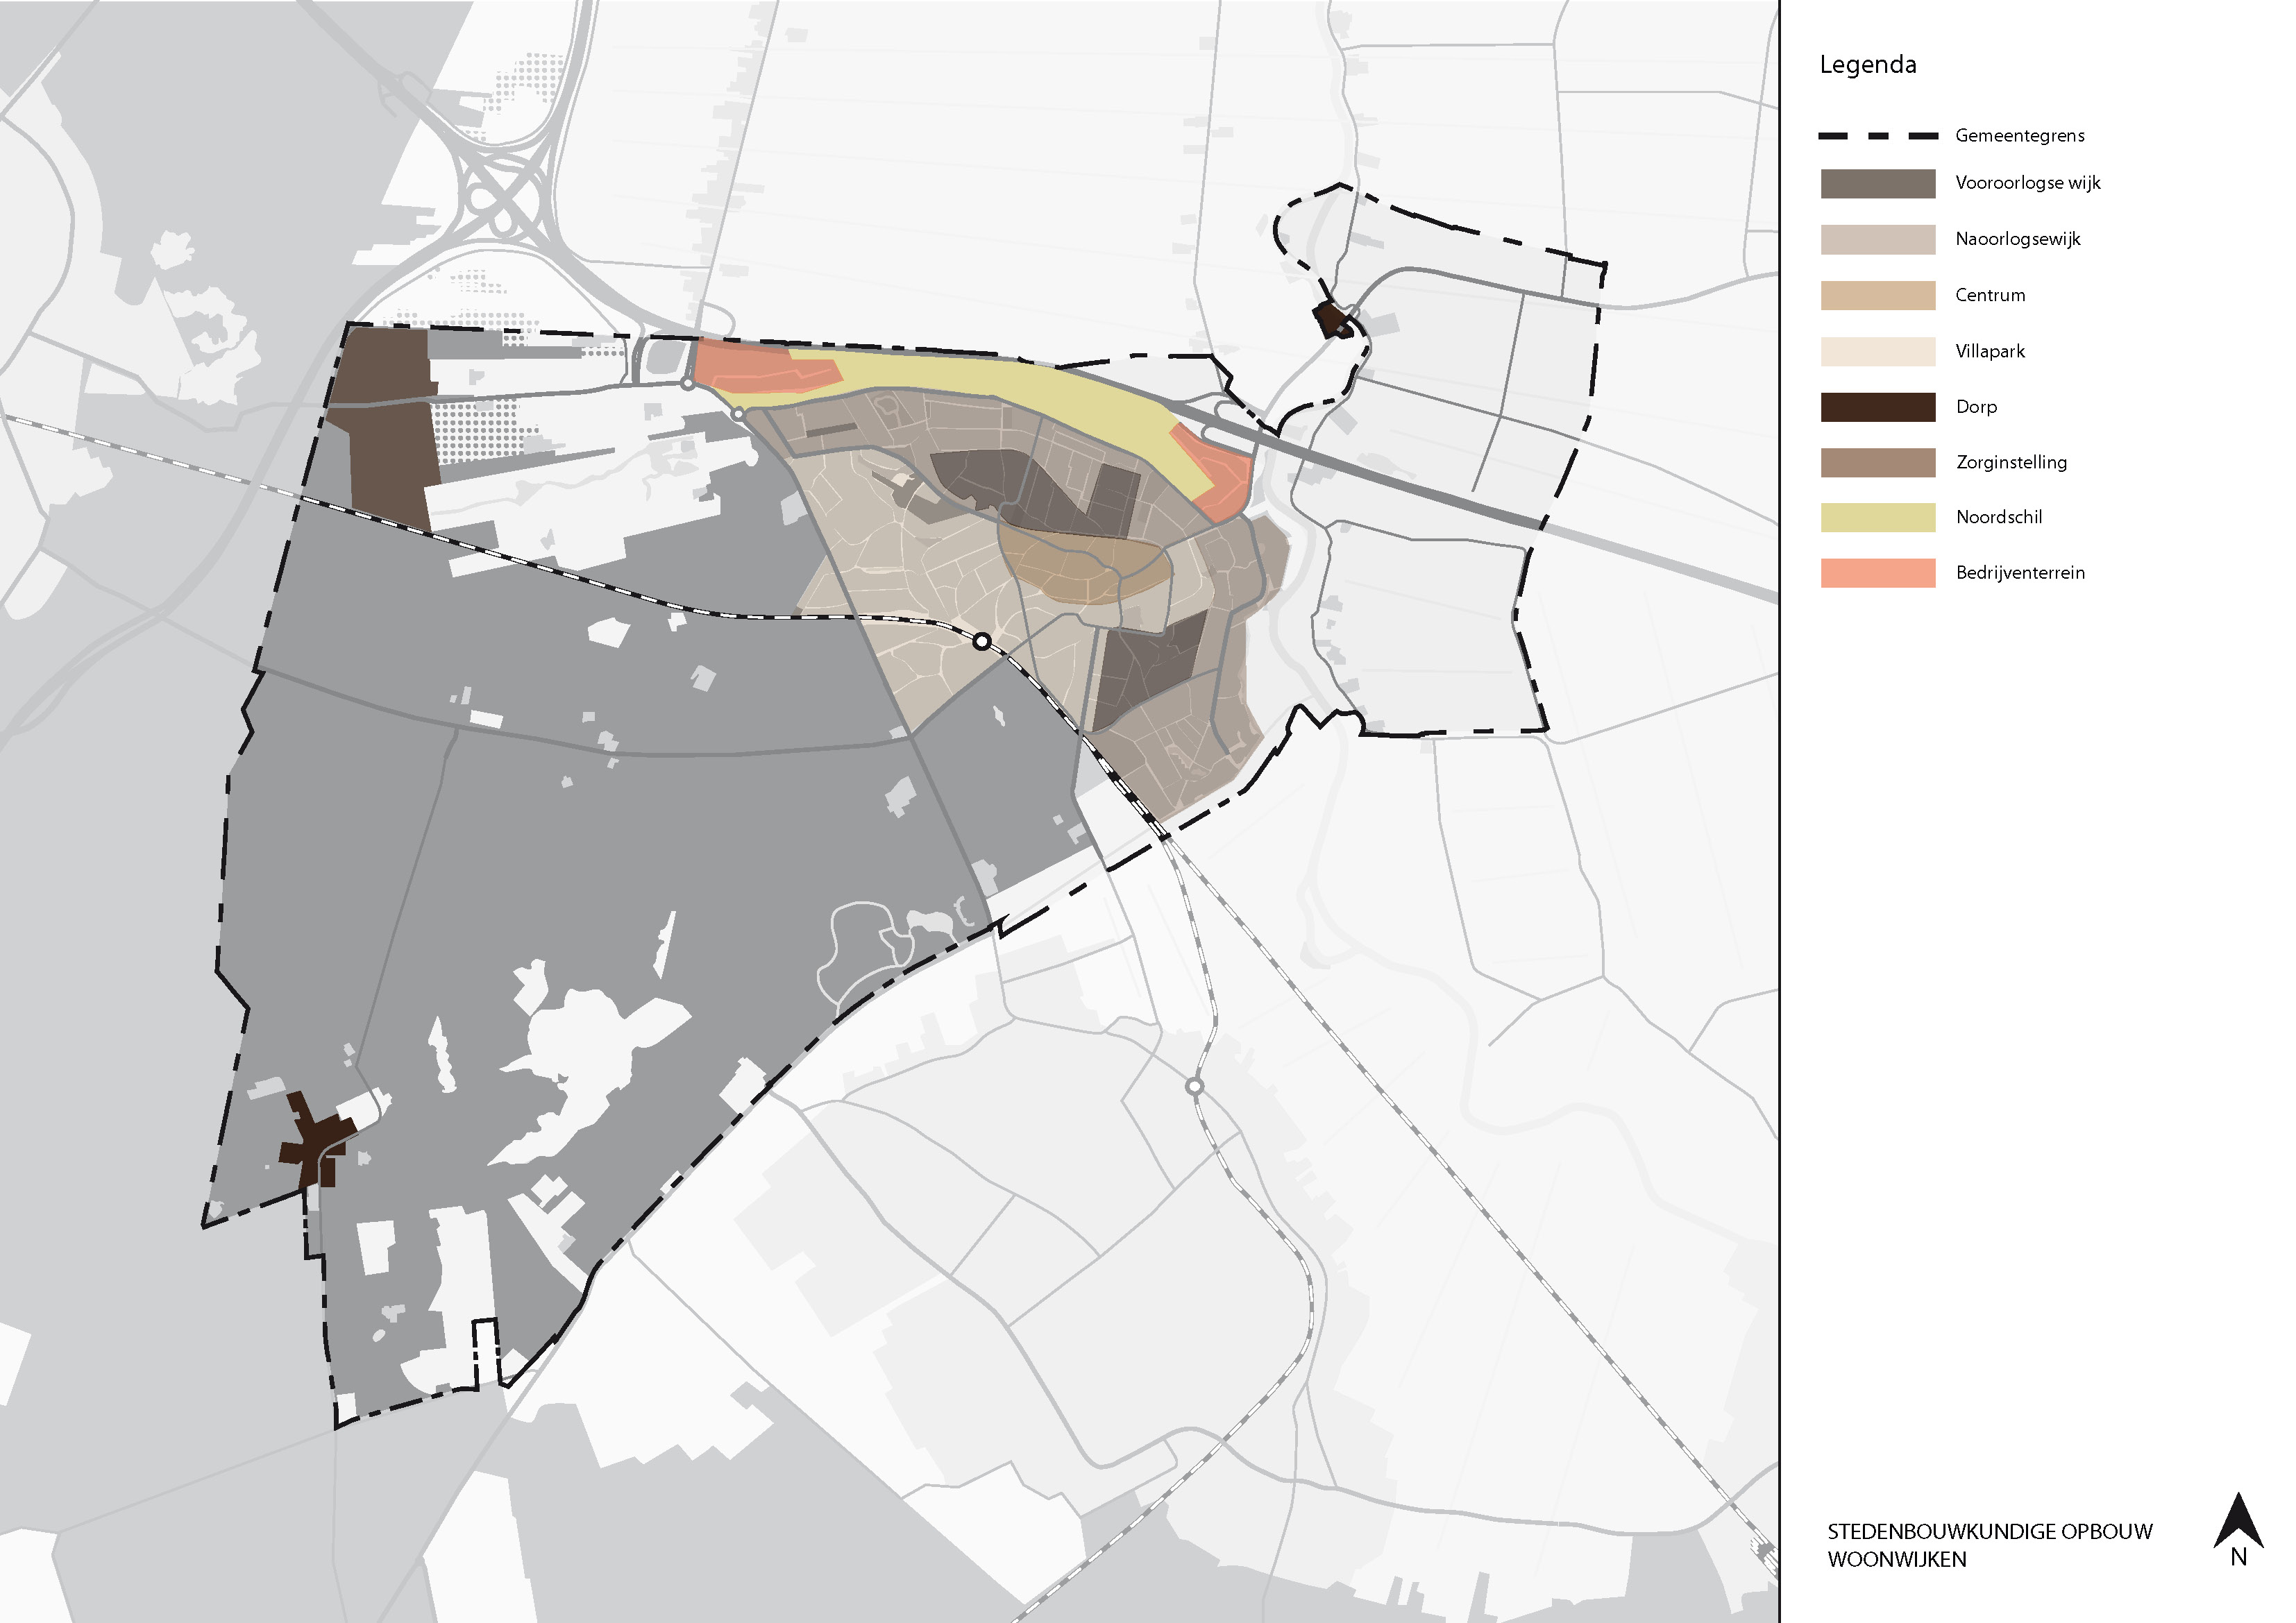This screenshot has height=1623, width=2296.
Task: Click the Centrum legend color swatch
Action: (1877, 295)
